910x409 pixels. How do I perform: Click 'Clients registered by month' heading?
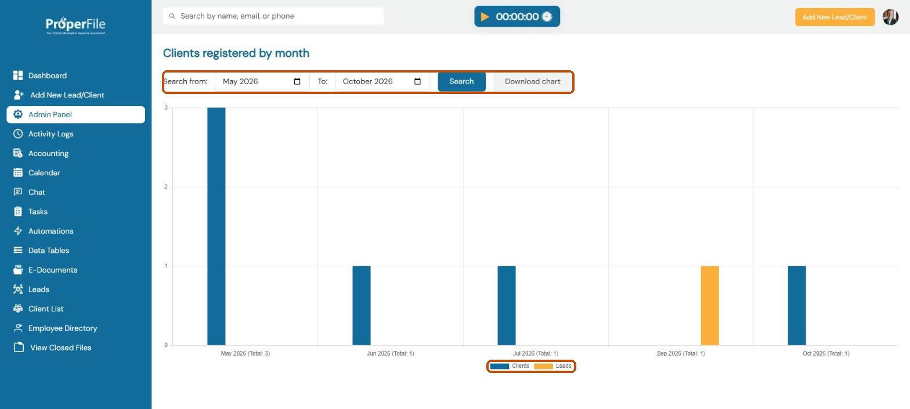(236, 53)
